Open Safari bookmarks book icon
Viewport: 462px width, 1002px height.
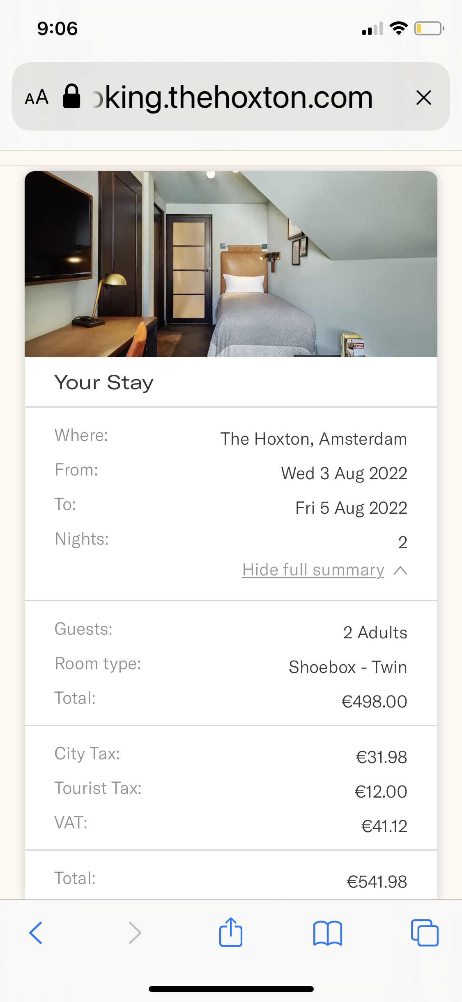[x=327, y=933]
